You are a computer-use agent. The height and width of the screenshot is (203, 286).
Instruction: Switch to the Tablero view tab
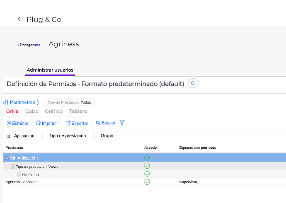78,111
